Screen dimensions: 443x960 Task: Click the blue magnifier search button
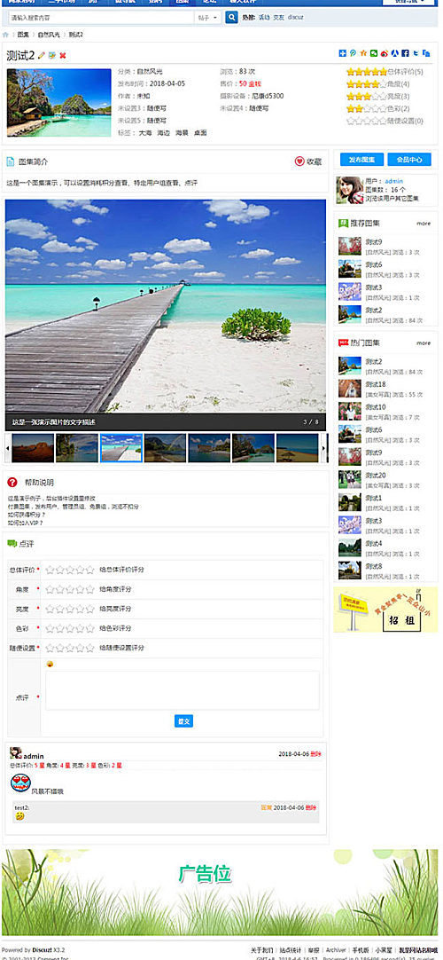pos(231,18)
